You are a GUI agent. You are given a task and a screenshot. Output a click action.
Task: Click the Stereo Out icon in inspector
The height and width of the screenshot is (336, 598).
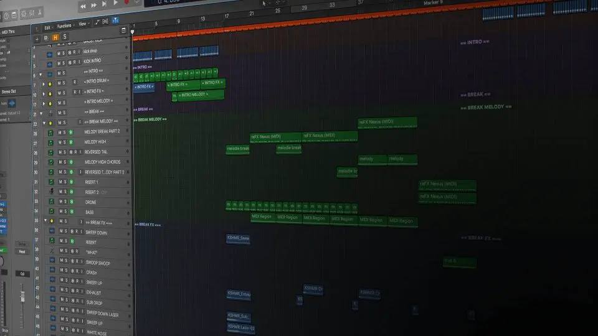tap(12, 103)
